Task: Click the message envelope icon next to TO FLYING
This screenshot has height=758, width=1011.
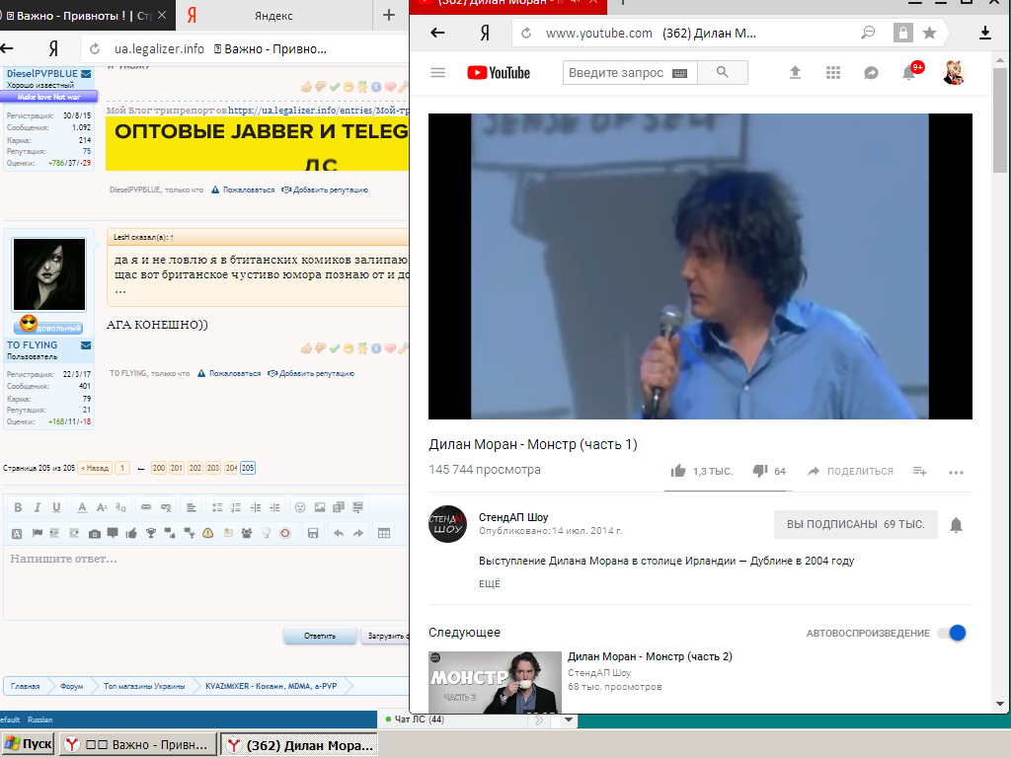Action: point(86,345)
